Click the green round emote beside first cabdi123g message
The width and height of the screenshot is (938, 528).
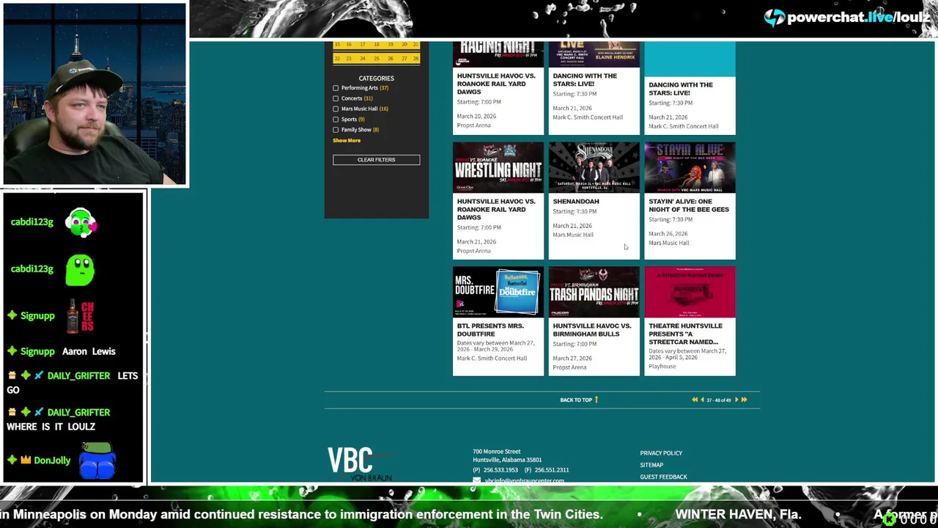[81, 223]
